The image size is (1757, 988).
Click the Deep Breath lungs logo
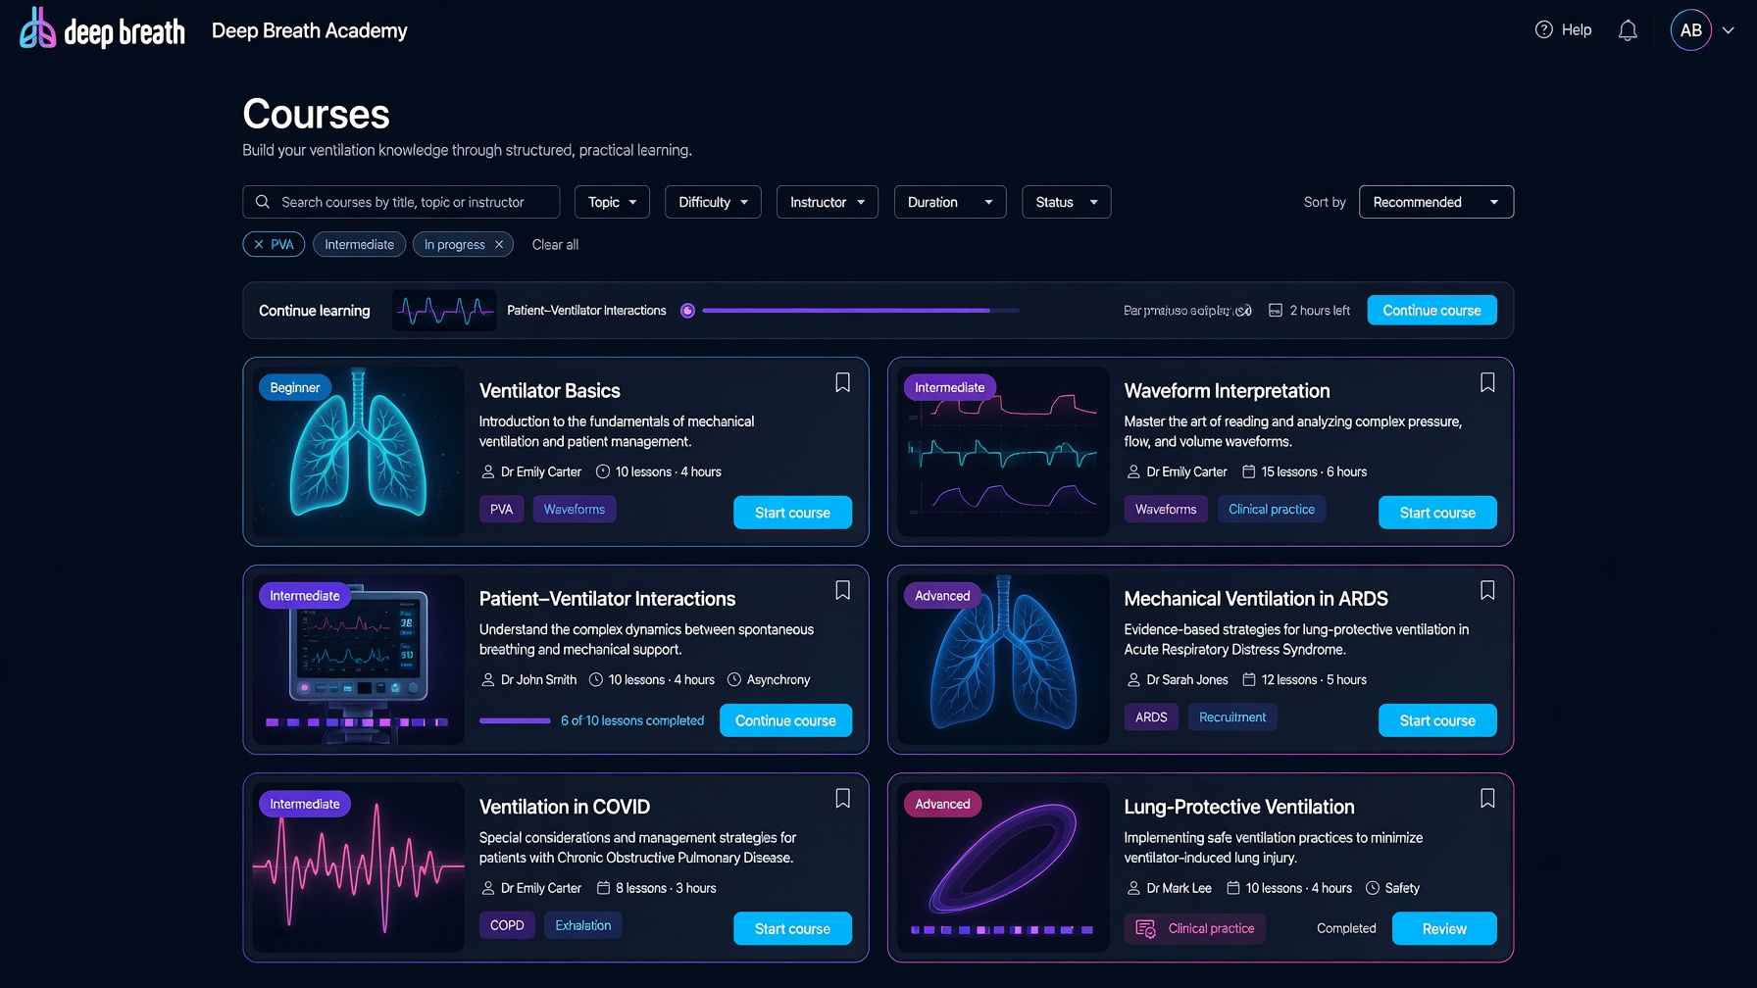(x=38, y=28)
